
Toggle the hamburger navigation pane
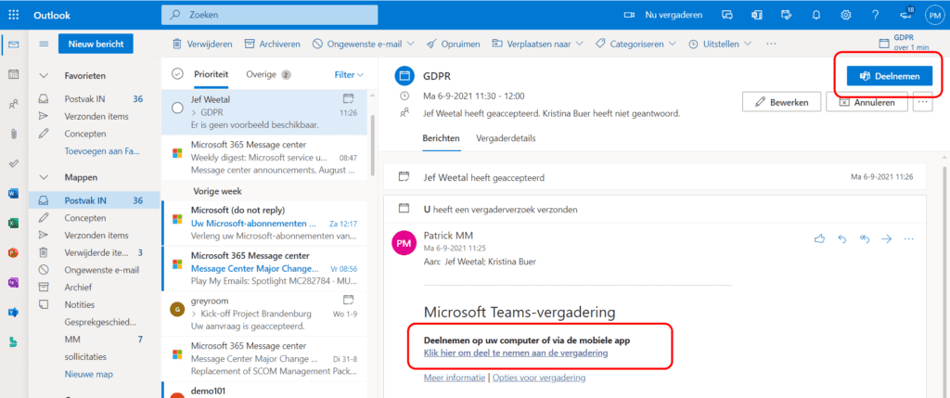pos(44,44)
